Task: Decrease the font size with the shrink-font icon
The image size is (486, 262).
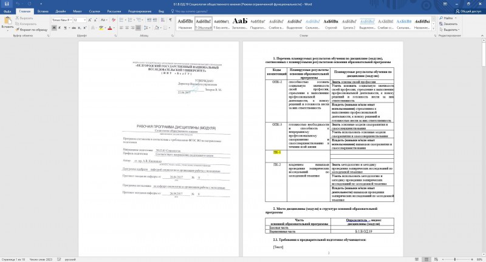Action: (95, 20)
